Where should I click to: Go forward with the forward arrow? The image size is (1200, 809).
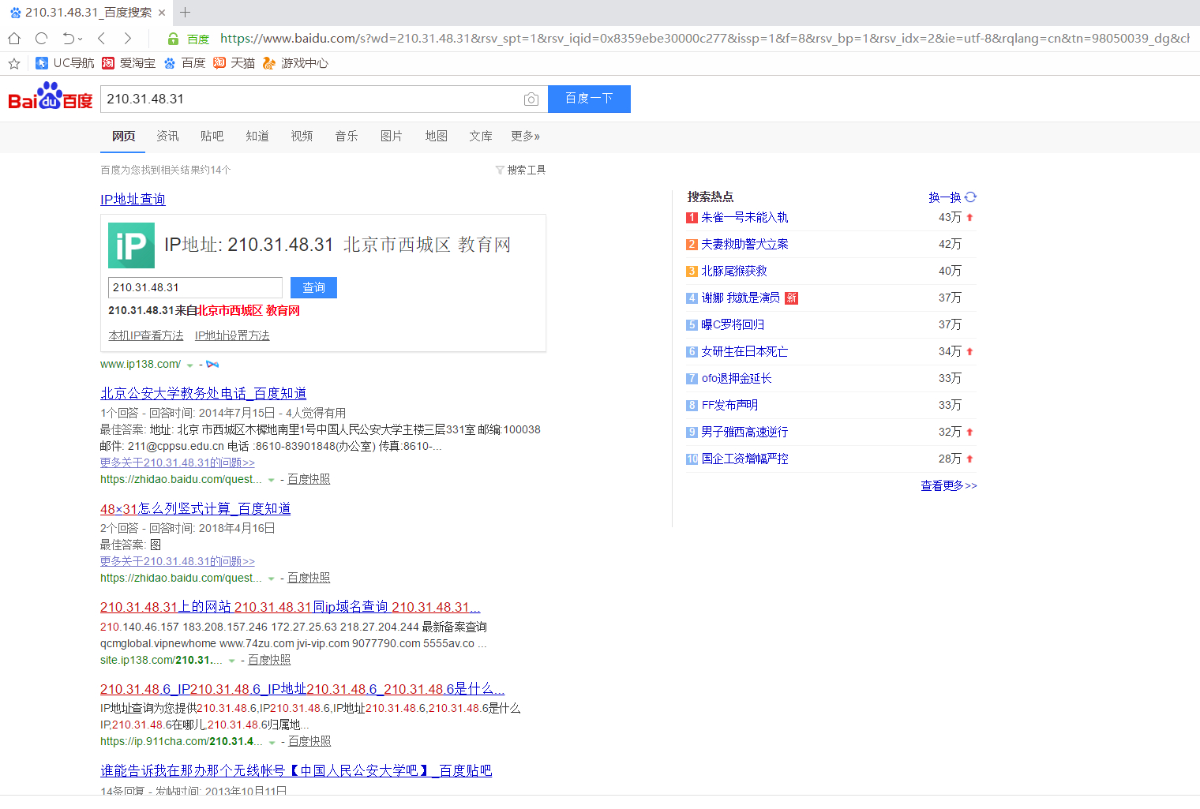(x=128, y=38)
